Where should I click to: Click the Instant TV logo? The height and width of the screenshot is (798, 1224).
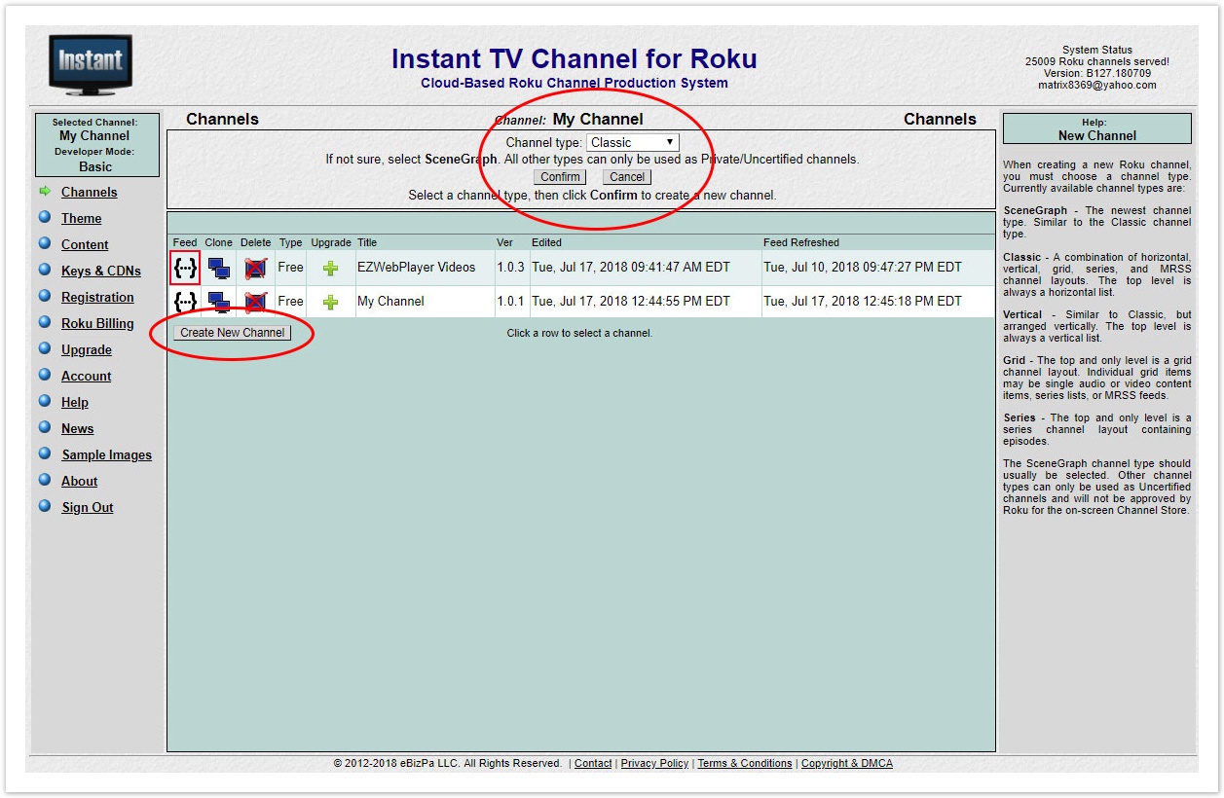click(x=91, y=65)
